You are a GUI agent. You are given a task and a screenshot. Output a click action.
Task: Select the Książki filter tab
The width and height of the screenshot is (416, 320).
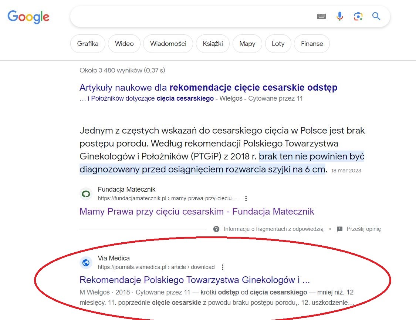213,44
